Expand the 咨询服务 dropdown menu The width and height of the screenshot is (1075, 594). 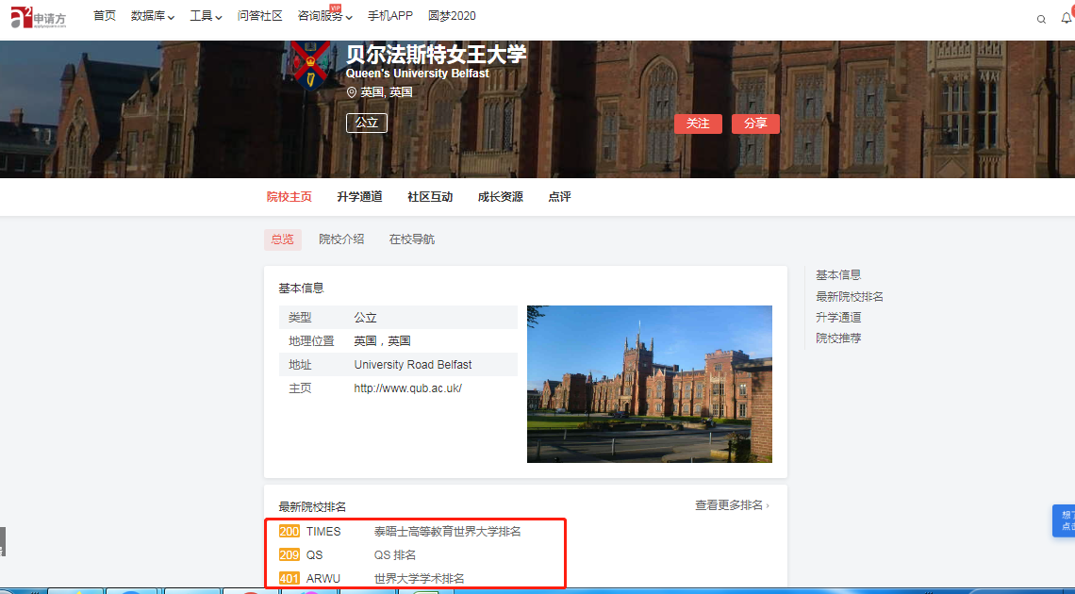coord(321,16)
